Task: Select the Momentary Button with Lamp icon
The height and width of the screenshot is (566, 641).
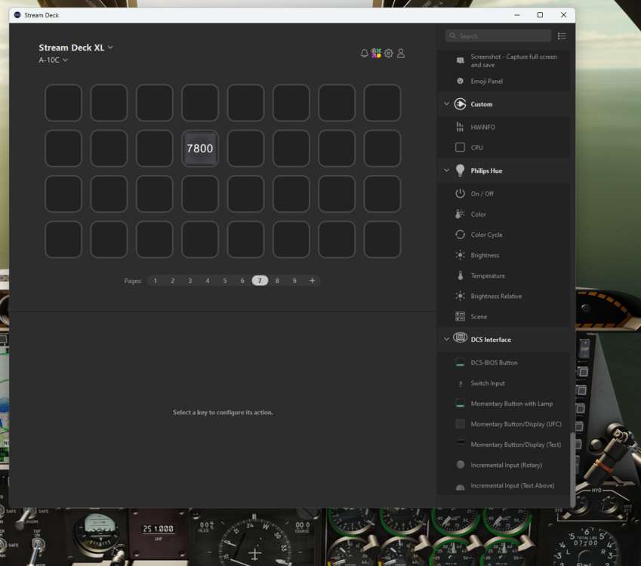Action: [461, 404]
